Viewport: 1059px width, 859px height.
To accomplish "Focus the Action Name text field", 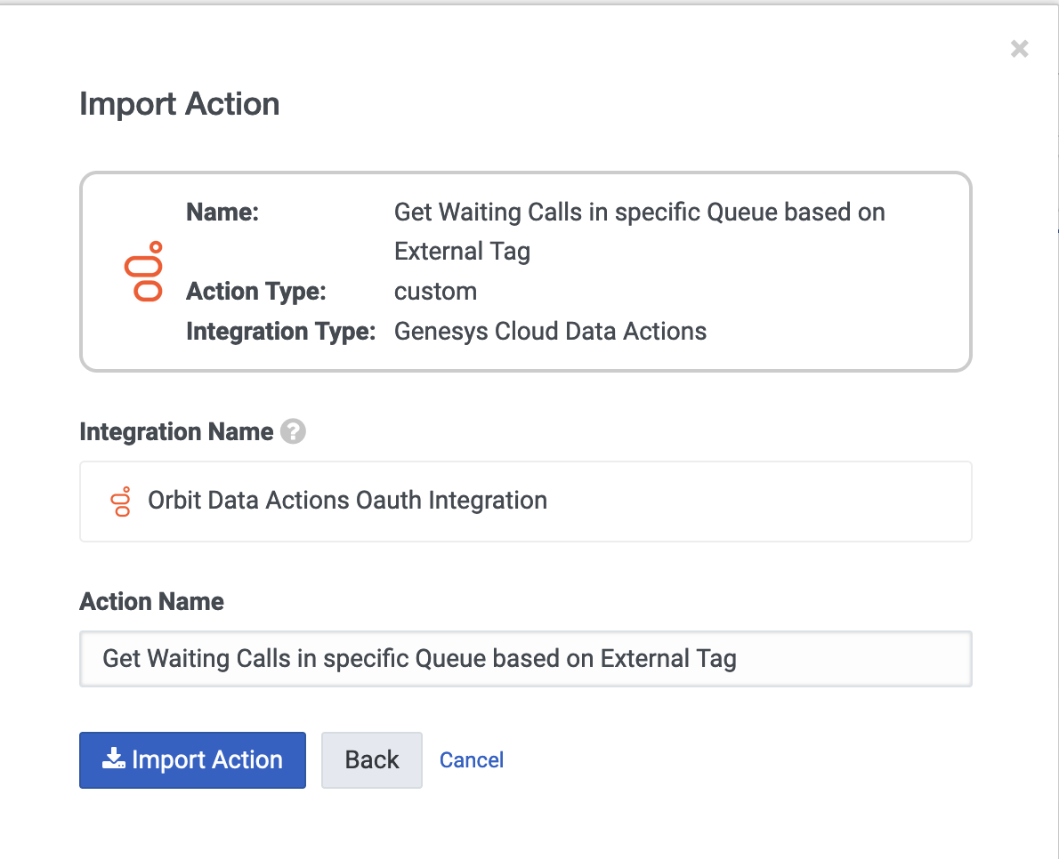I will 525,659.
